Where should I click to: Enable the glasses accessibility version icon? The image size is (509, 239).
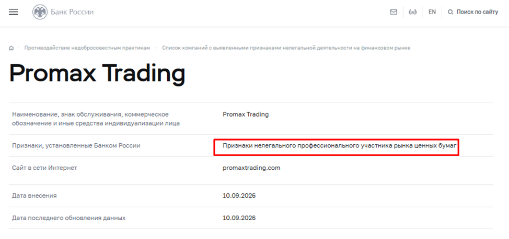coord(413,12)
